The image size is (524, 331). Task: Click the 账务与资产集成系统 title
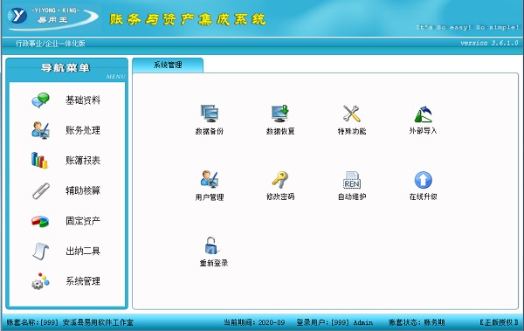click(188, 19)
